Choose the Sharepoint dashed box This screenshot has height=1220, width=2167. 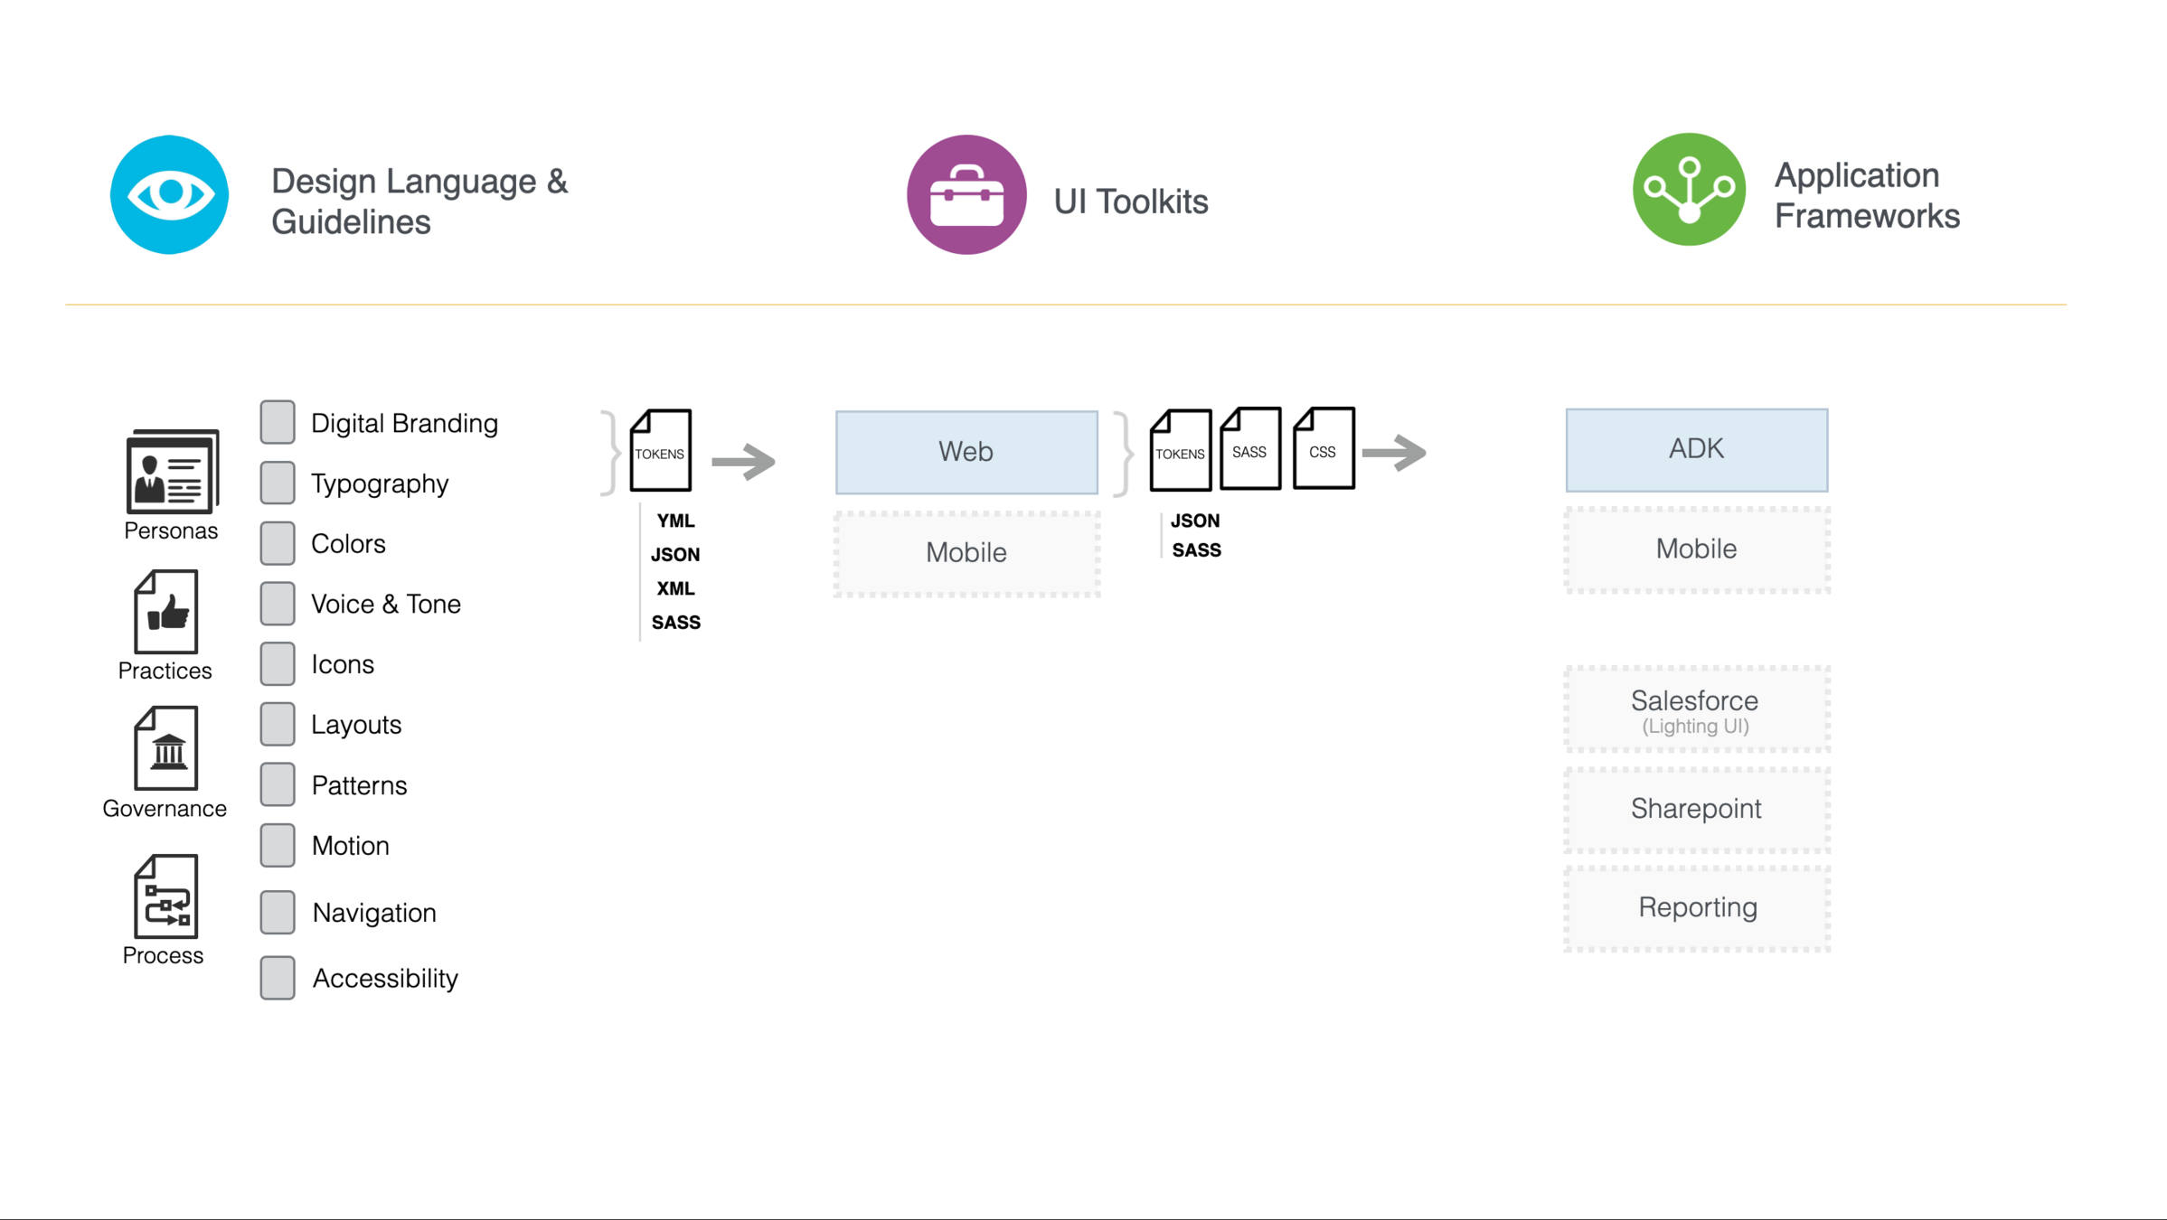click(1696, 809)
